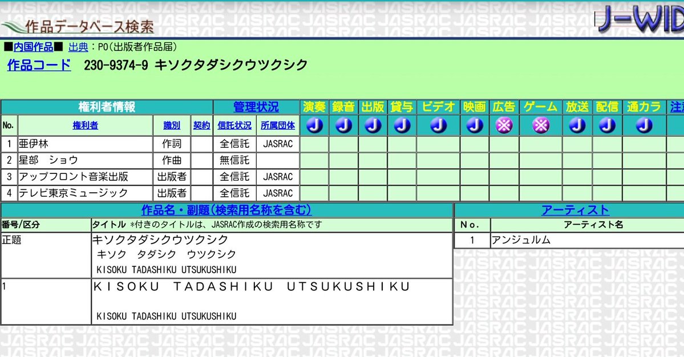This screenshot has width=684, height=357.
Task: Click the 識別 column header link
Action: 172,125
